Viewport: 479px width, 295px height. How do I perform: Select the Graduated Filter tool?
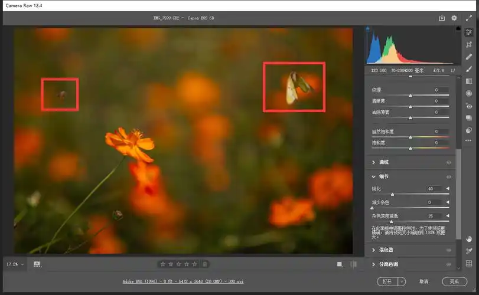click(x=469, y=81)
